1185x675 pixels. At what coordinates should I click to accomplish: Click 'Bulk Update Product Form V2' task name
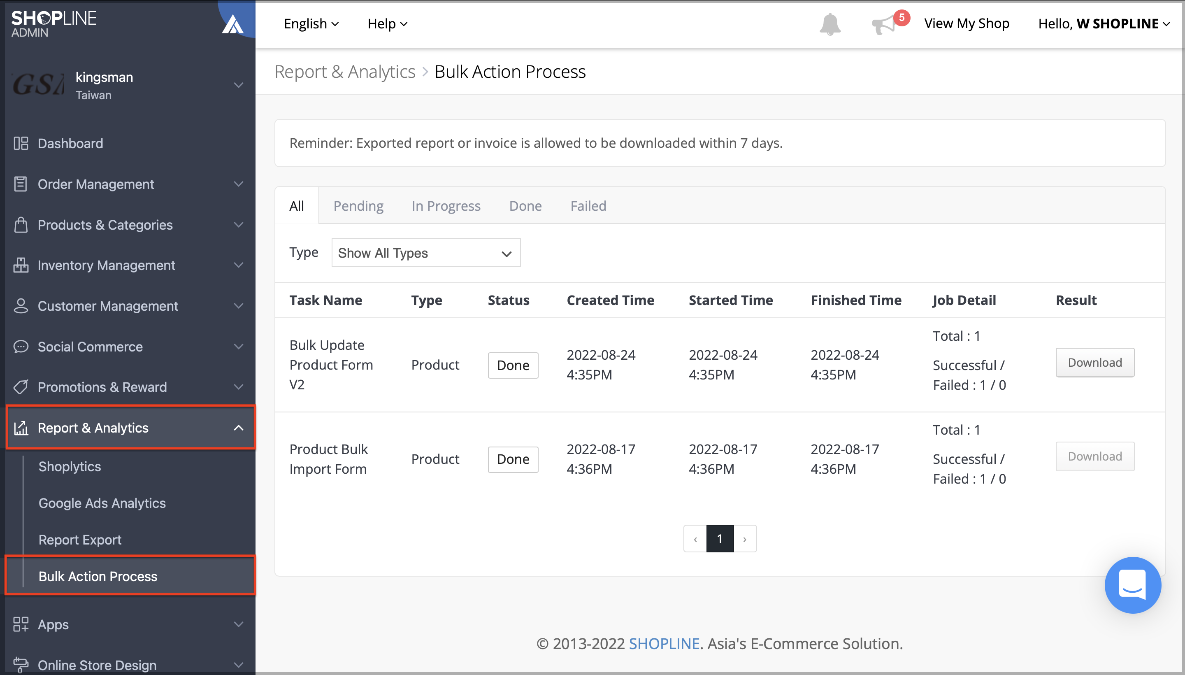(x=331, y=365)
